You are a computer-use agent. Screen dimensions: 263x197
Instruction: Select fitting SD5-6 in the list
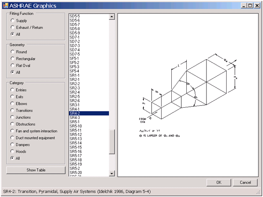coord(89,20)
